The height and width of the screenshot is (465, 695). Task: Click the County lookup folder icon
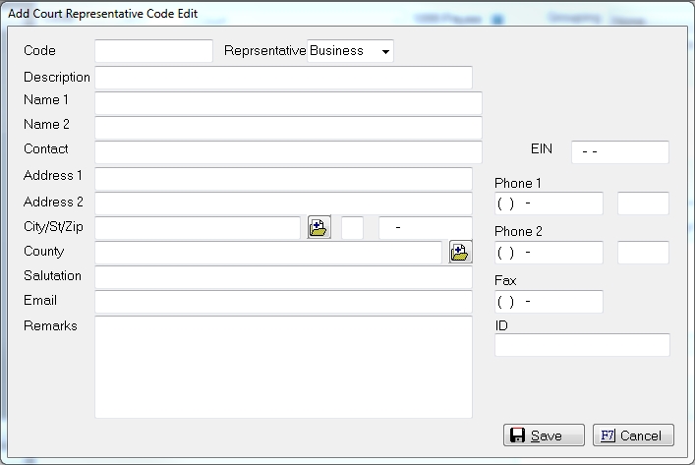coord(460,253)
